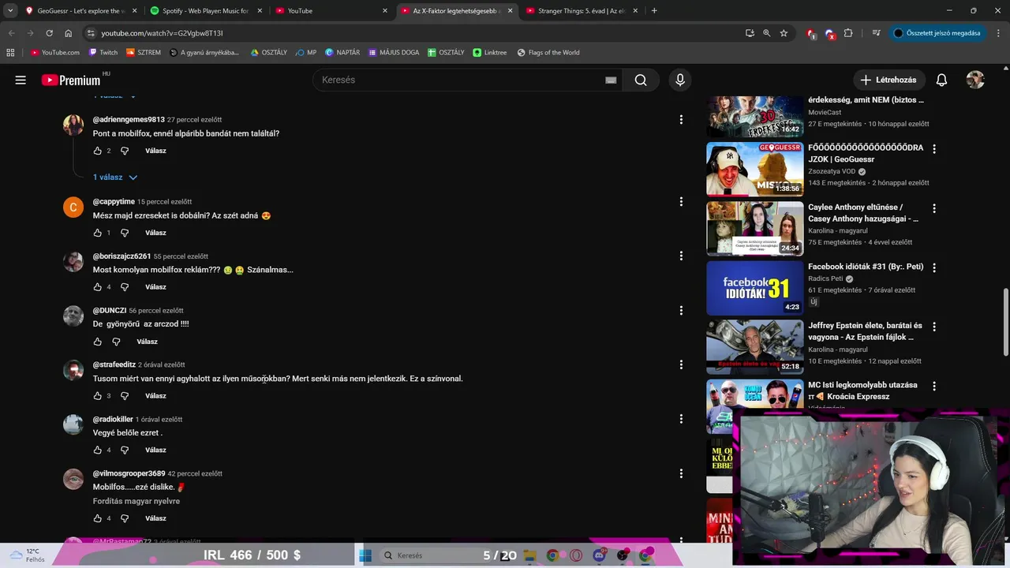This screenshot has height=568, width=1010.
Task: Open the Twitch bookmark
Action: (103, 53)
